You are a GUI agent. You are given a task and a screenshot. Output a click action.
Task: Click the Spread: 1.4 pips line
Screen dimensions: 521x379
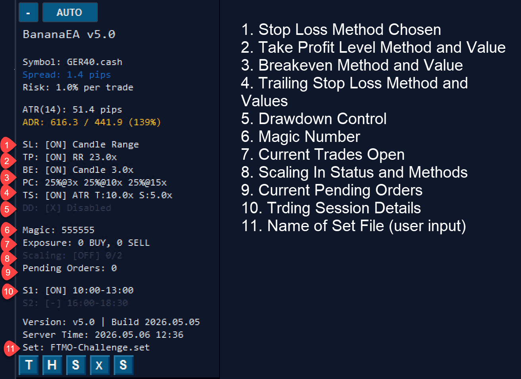[x=67, y=75]
